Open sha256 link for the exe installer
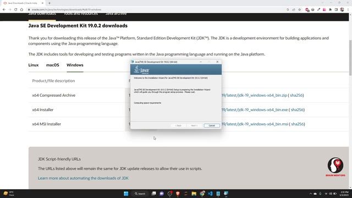 (297, 110)
